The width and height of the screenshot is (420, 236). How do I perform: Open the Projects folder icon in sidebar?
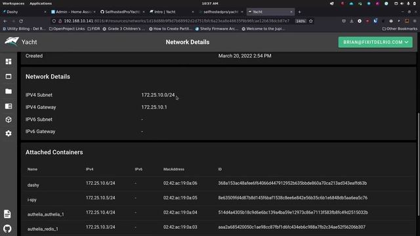point(9,91)
